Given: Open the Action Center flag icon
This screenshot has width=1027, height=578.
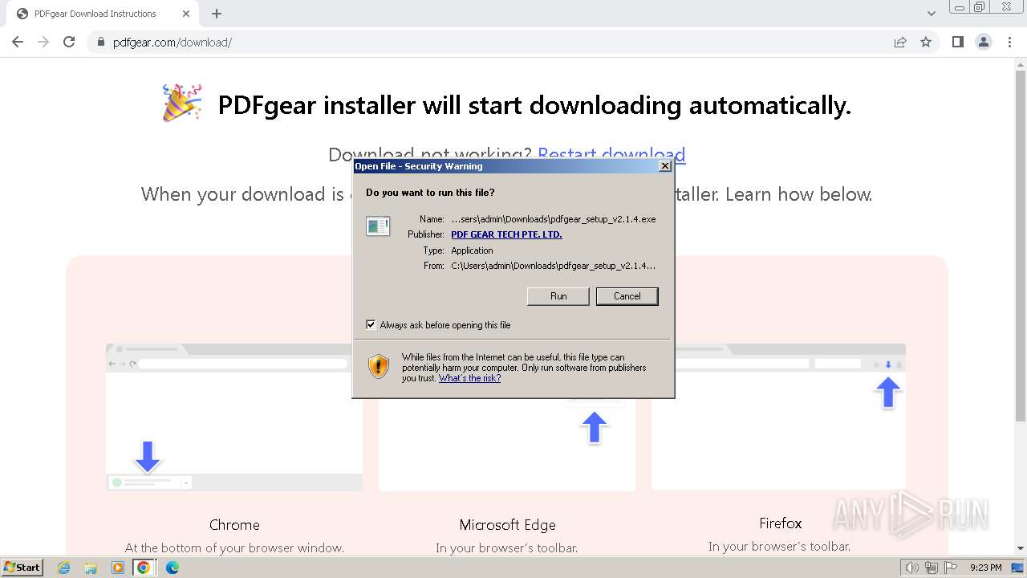Looking at the screenshot, I should coord(951,568).
